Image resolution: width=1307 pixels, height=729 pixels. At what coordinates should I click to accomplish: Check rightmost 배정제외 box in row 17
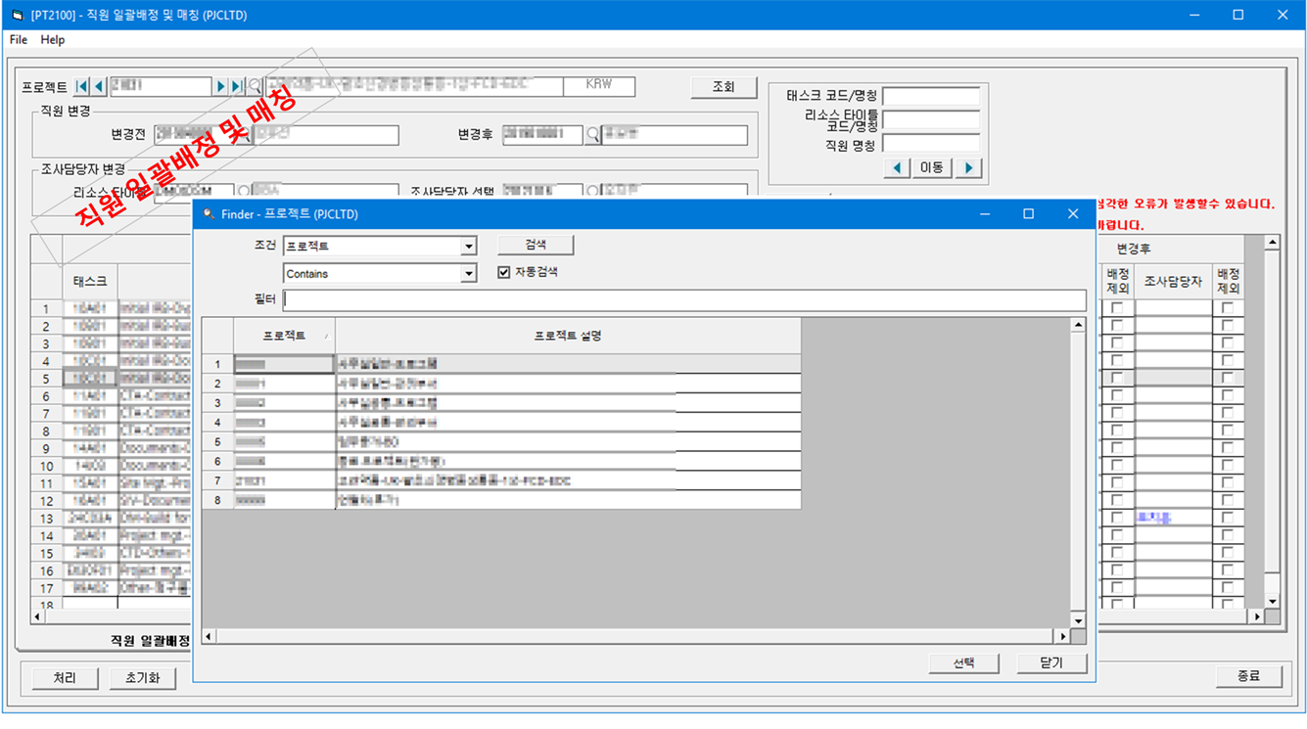1228,588
